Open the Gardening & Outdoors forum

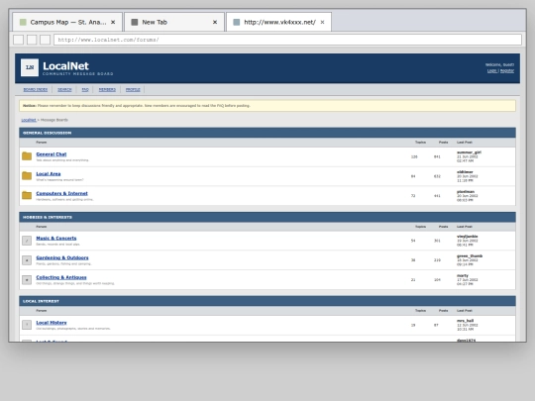62,257
